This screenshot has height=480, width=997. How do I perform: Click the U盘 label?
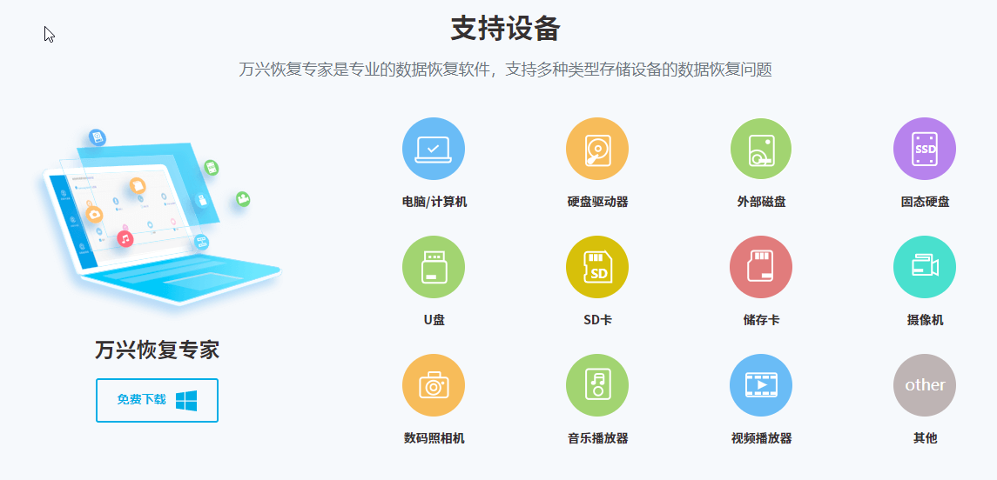click(x=435, y=320)
